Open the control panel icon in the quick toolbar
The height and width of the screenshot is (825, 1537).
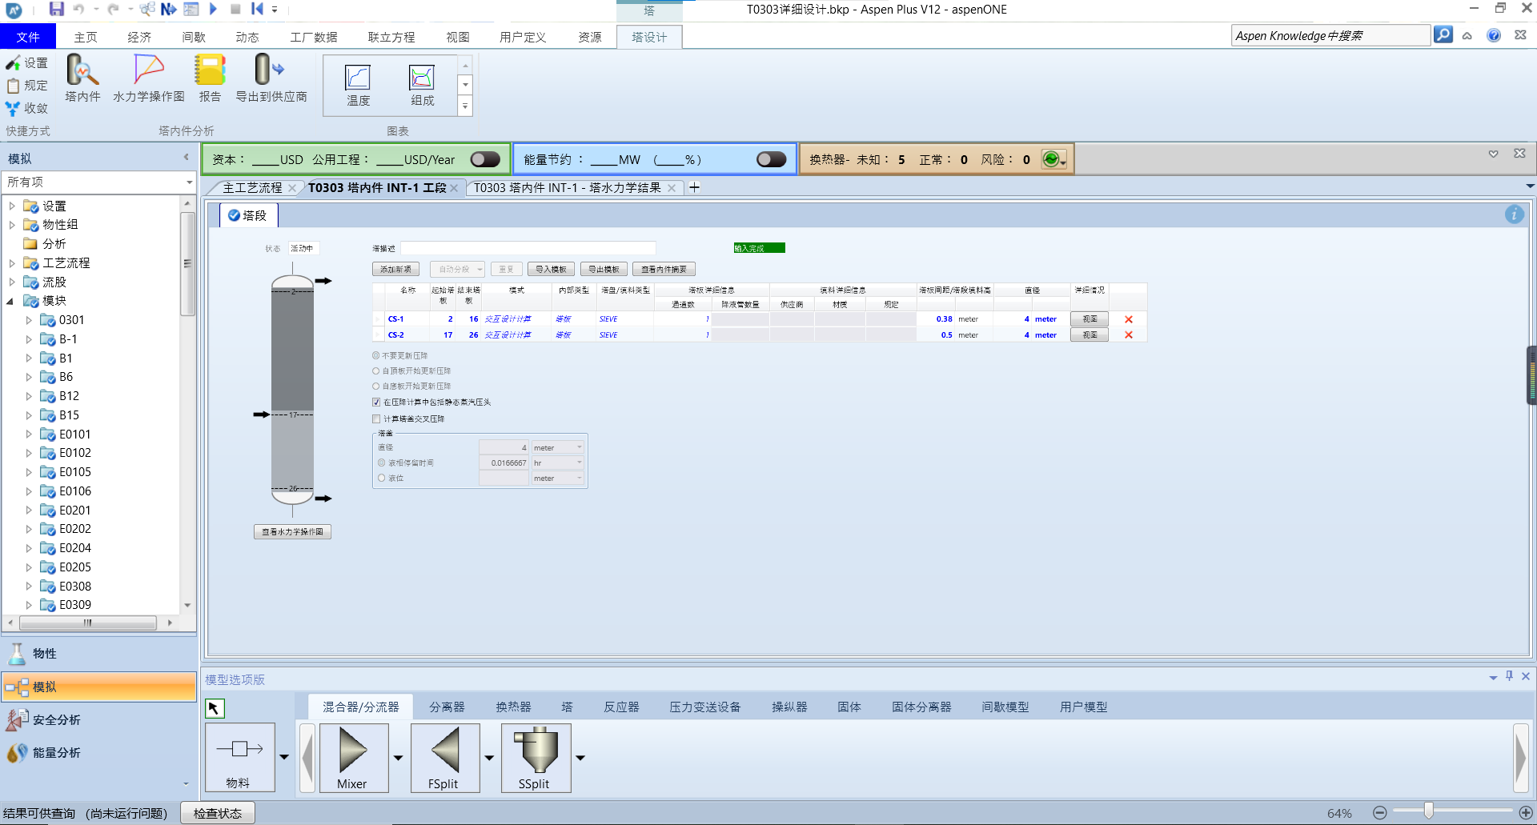[191, 9]
